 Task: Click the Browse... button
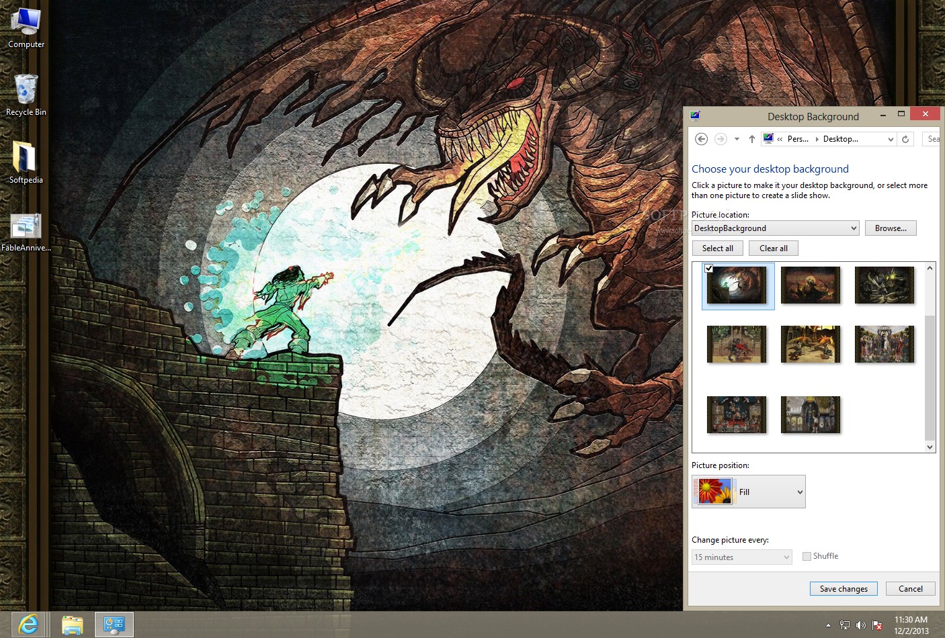tap(891, 228)
